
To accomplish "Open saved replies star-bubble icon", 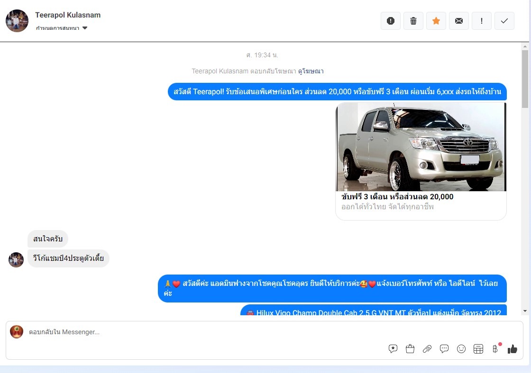I will pyautogui.click(x=393, y=349).
